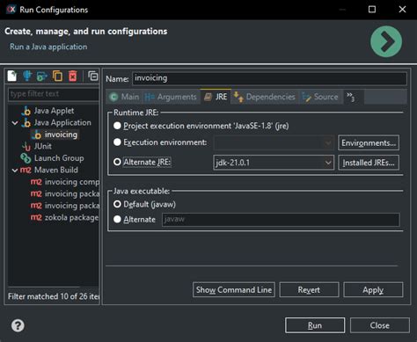Choose the Default (javaw) executable radio
Viewport: 417px width, 342px height.
point(117,204)
